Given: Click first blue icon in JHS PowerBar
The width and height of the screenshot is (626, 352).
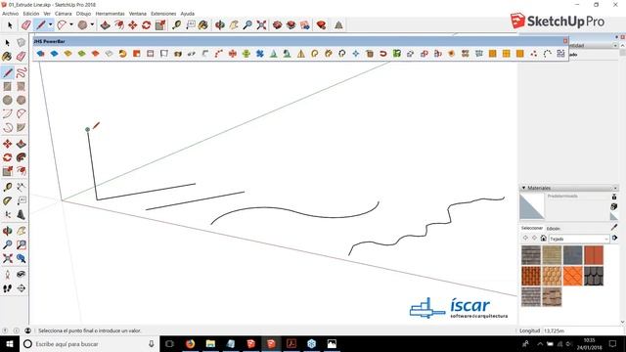Looking at the screenshot, I should 40,54.
